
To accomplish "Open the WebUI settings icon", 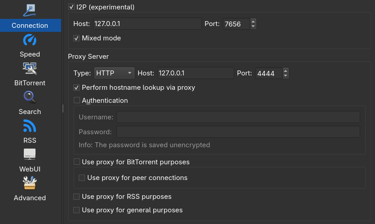I will (x=30, y=155).
